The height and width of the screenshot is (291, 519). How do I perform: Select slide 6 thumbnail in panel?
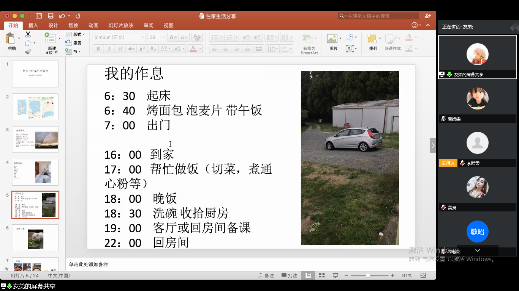35,238
